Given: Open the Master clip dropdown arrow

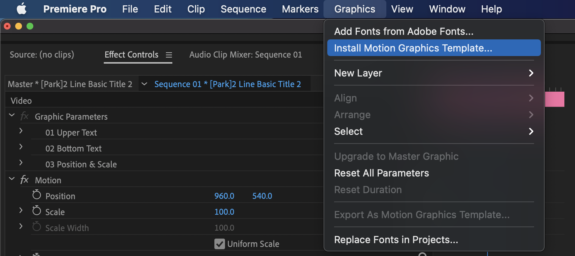Looking at the screenshot, I should tap(144, 84).
